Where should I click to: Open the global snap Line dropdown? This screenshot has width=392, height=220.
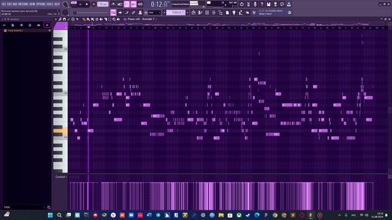click(x=154, y=12)
